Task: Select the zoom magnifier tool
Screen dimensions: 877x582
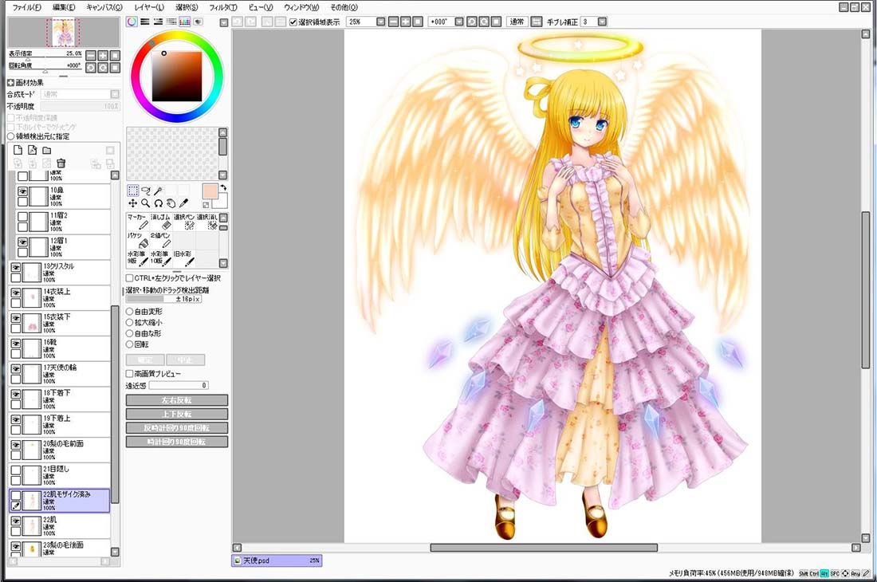Action: pyautogui.click(x=145, y=203)
